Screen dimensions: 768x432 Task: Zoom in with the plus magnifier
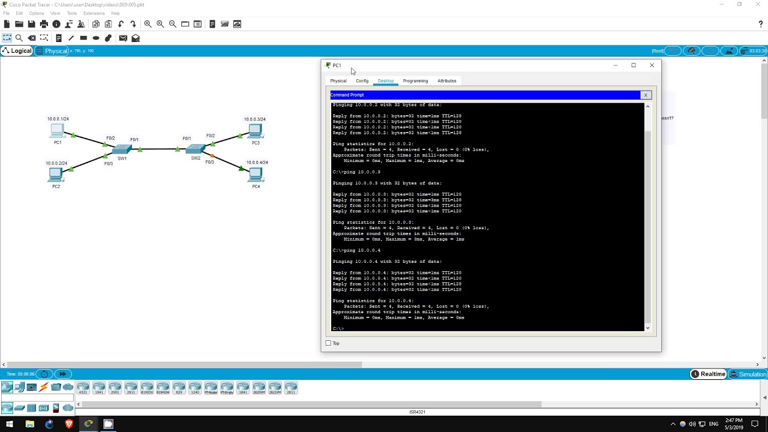click(148, 24)
